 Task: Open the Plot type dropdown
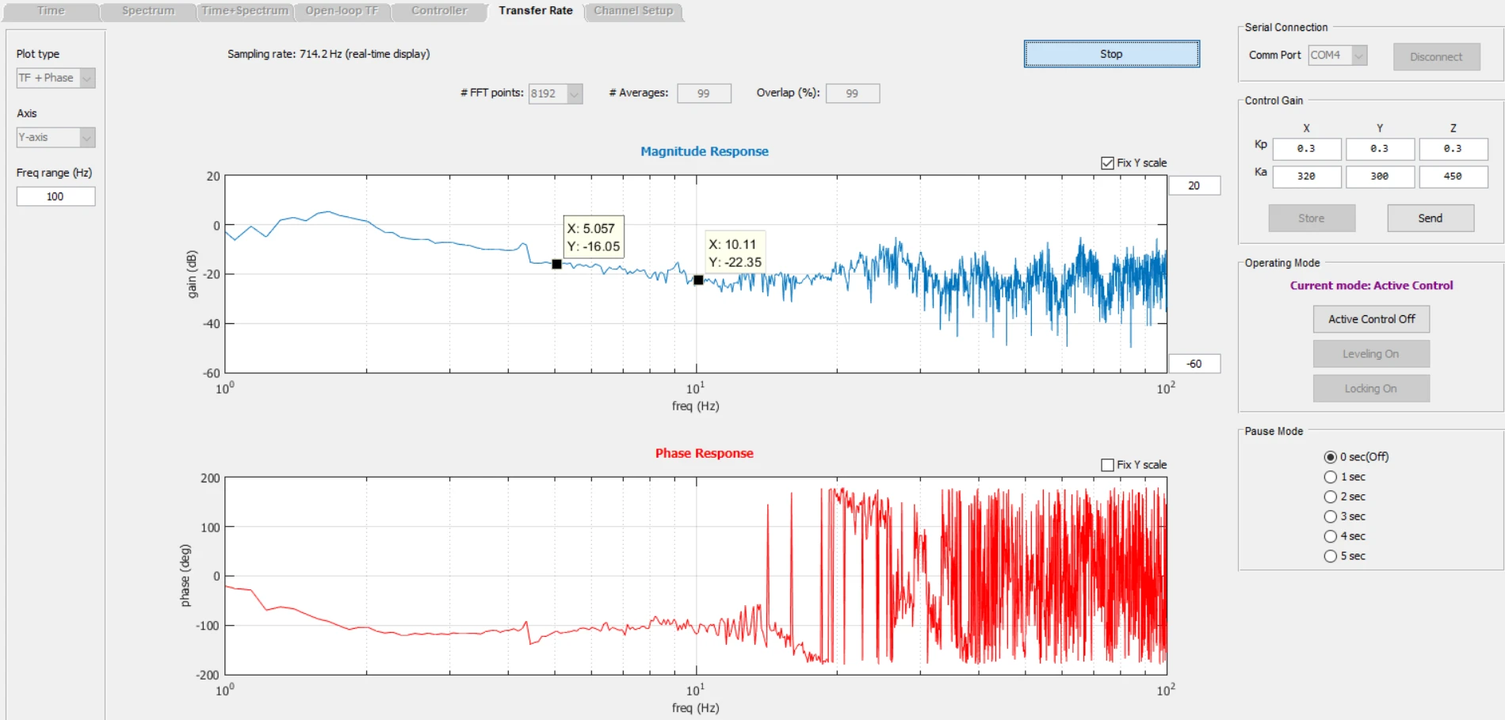[x=55, y=78]
